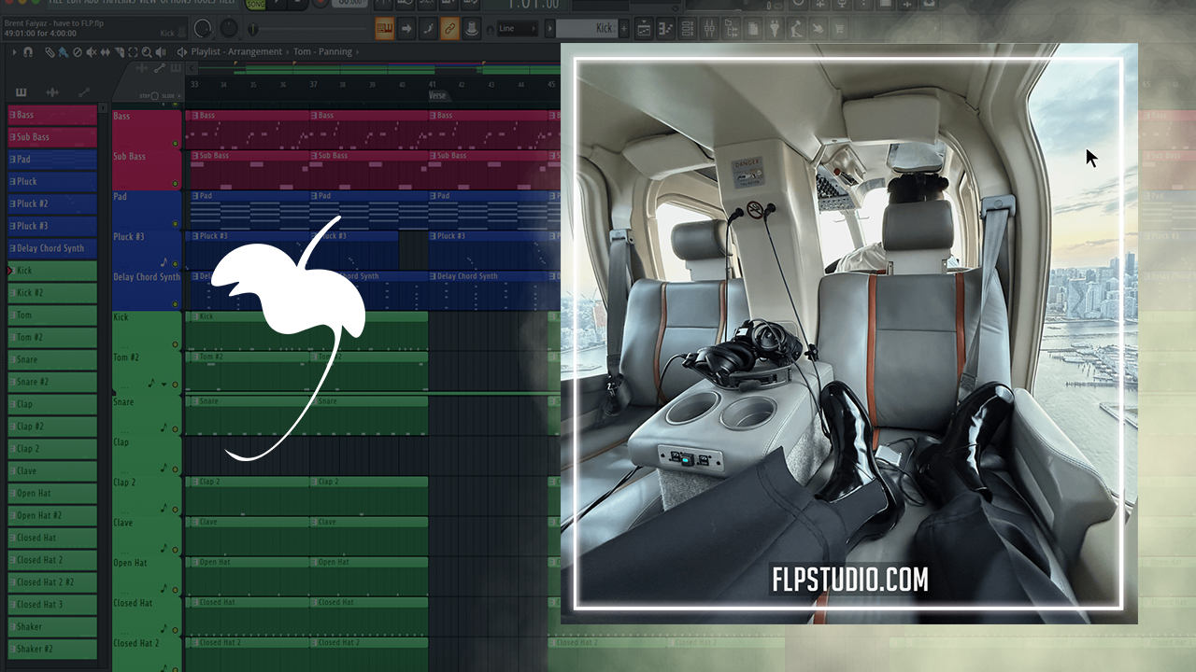Screen dimensions: 1196x672
Task: Expand the playlist options menu arrow
Action: point(14,52)
